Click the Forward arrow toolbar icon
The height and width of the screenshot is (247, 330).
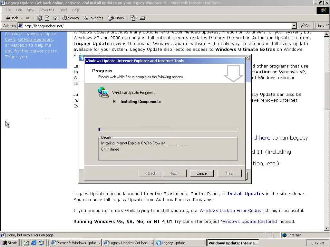tap(28, 18)
